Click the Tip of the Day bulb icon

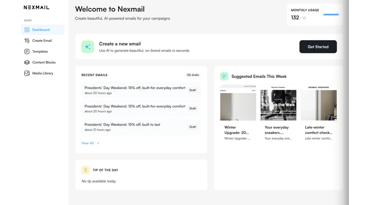[x=86, y=170]
